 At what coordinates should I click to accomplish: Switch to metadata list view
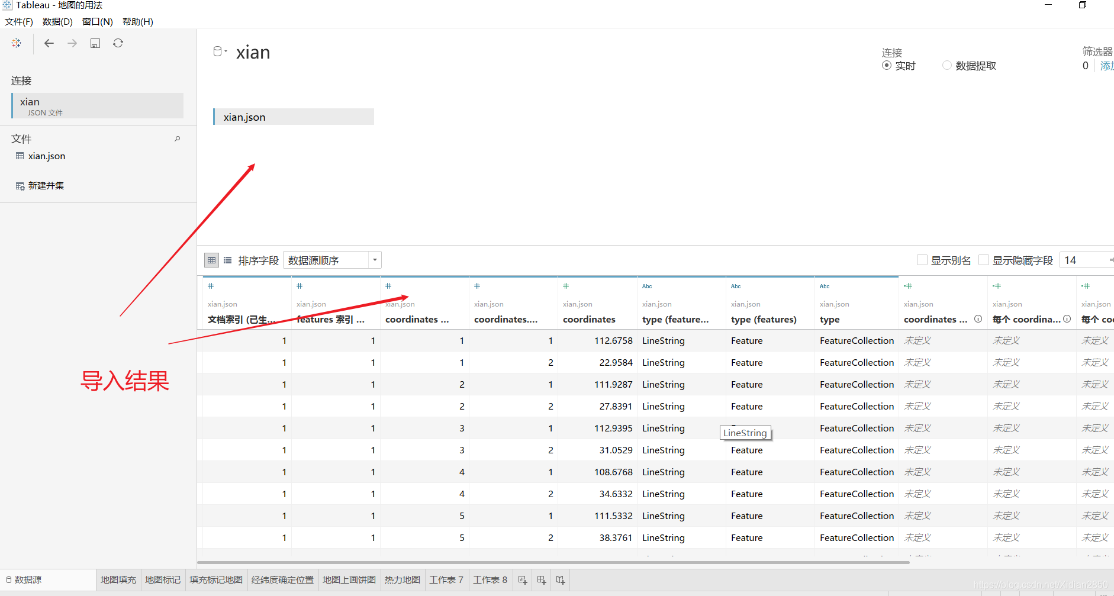point(228,260)
